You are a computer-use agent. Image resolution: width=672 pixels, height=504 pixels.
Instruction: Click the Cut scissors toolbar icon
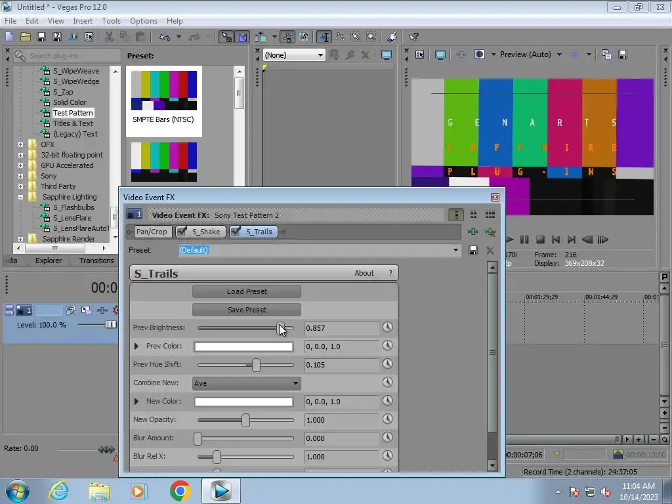tap(110, 37)
